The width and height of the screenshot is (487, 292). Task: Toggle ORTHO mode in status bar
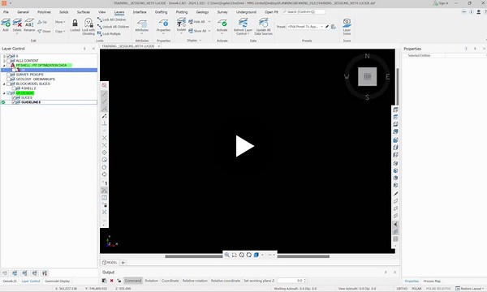(x=402, y=289)
